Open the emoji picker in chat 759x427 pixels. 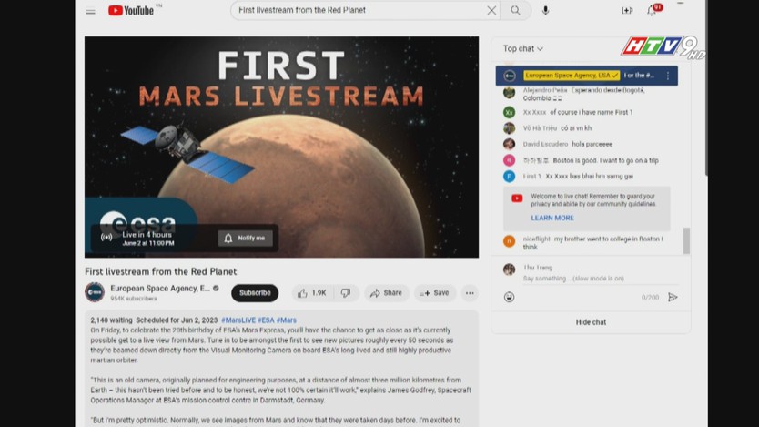(509, 297)
